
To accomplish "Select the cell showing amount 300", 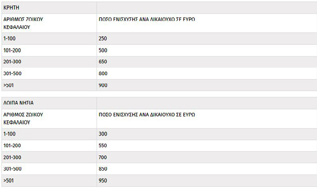I will coord(103,134).
